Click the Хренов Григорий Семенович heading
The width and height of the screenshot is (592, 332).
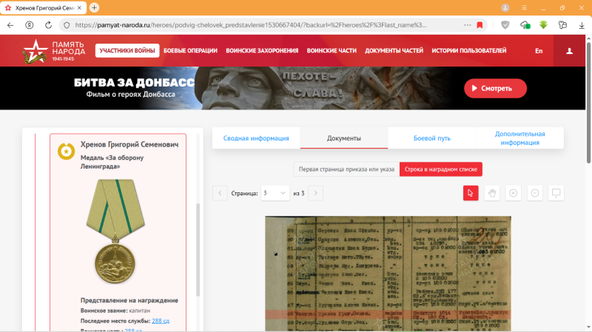129,144
